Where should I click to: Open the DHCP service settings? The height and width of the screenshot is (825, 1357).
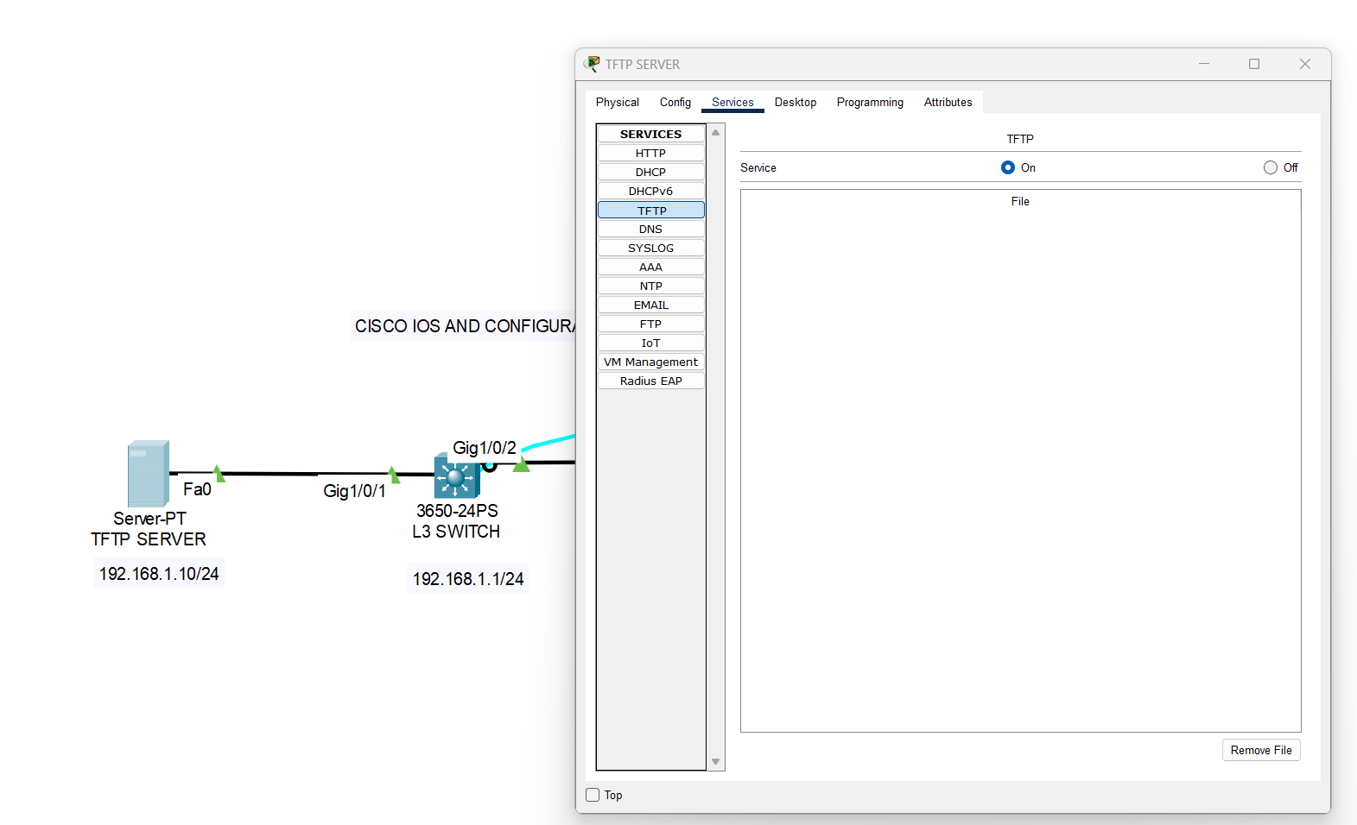pos(650,172)
